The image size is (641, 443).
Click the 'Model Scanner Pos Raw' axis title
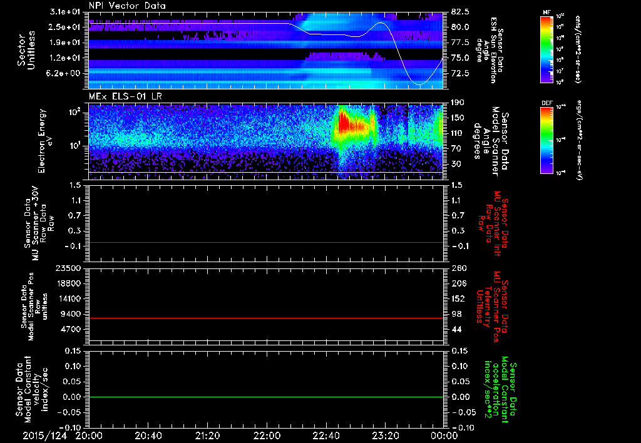pos(34,307)
